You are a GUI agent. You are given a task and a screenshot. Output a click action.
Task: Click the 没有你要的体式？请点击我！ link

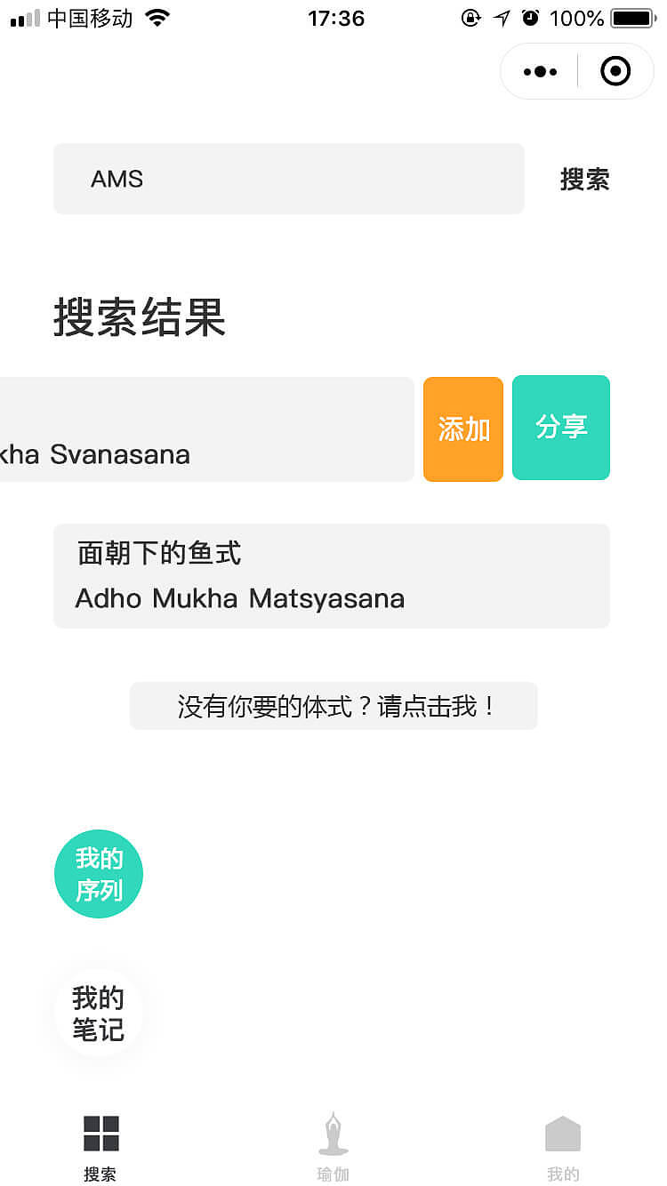point(333,705)
